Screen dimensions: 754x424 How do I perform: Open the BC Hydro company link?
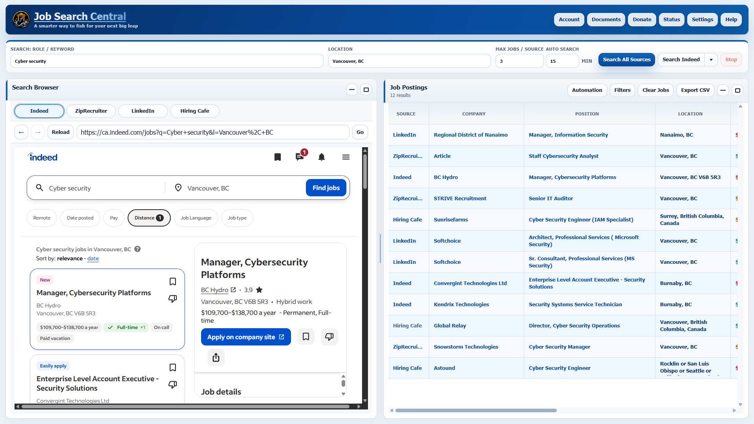214,290
